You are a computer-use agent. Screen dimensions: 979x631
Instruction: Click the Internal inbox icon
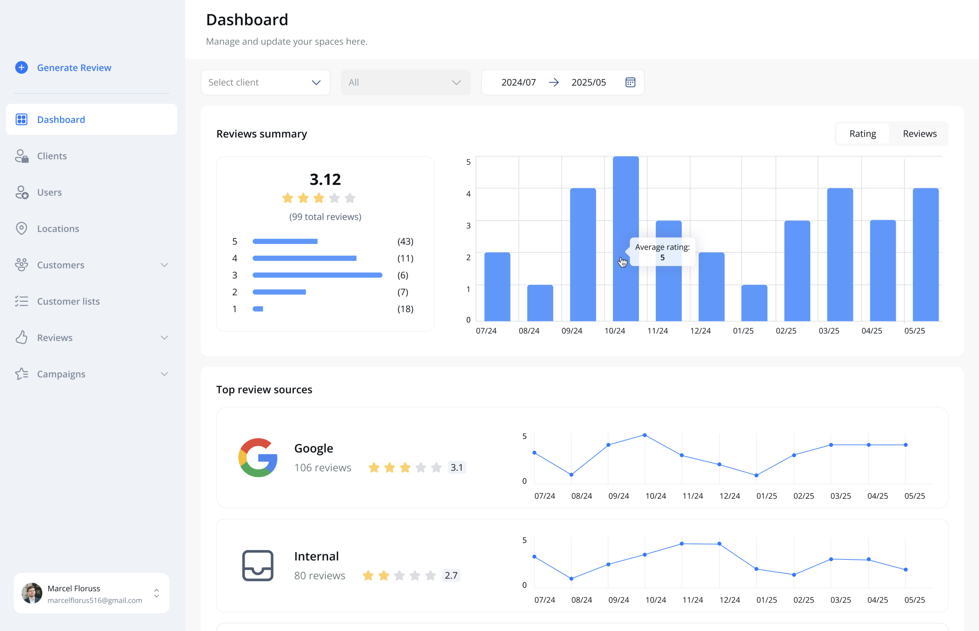(x=258, y=566)
